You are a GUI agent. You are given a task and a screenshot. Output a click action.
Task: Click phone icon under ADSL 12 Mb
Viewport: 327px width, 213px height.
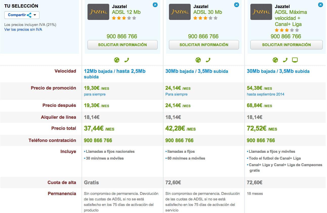127,60
